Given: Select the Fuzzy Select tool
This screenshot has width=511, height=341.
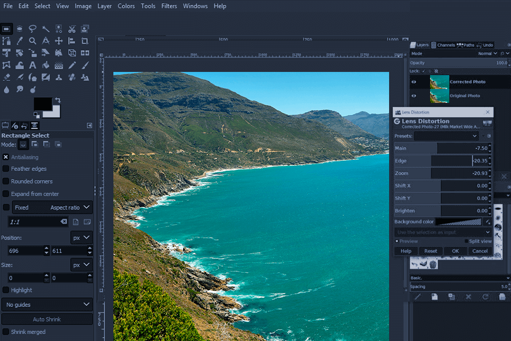Looking at the screenshot, I should pos(45,29).
